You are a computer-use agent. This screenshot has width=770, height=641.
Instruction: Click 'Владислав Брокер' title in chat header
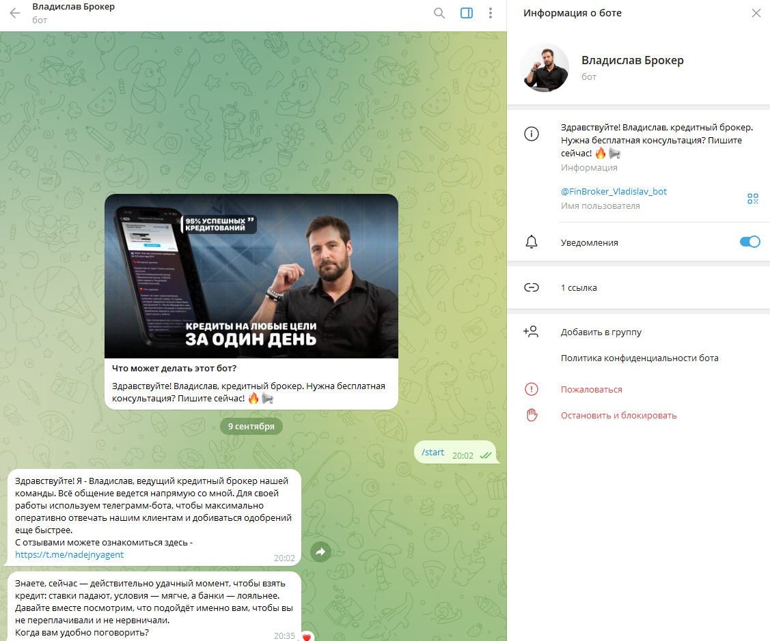click(74, 7)
